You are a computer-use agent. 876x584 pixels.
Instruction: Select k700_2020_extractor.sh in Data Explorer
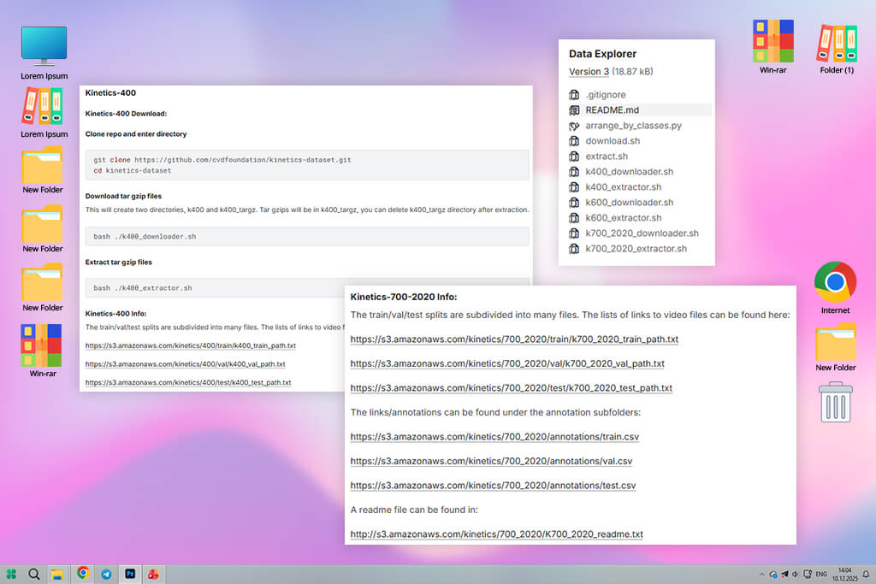(636, 249)
